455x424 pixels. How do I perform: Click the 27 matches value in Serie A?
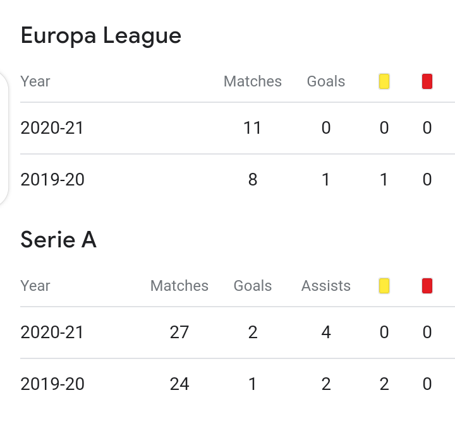(x=179, y=333)
